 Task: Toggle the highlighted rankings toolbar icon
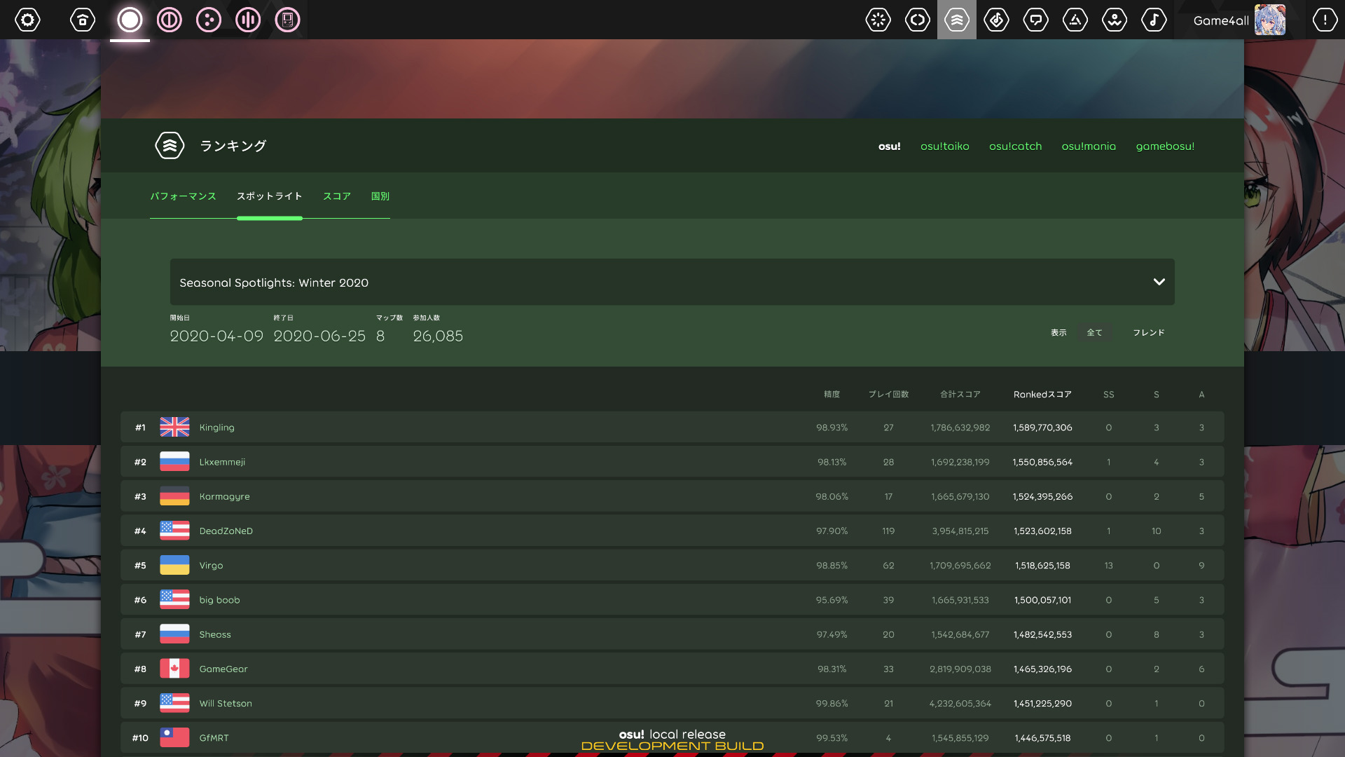pos(957,20)
